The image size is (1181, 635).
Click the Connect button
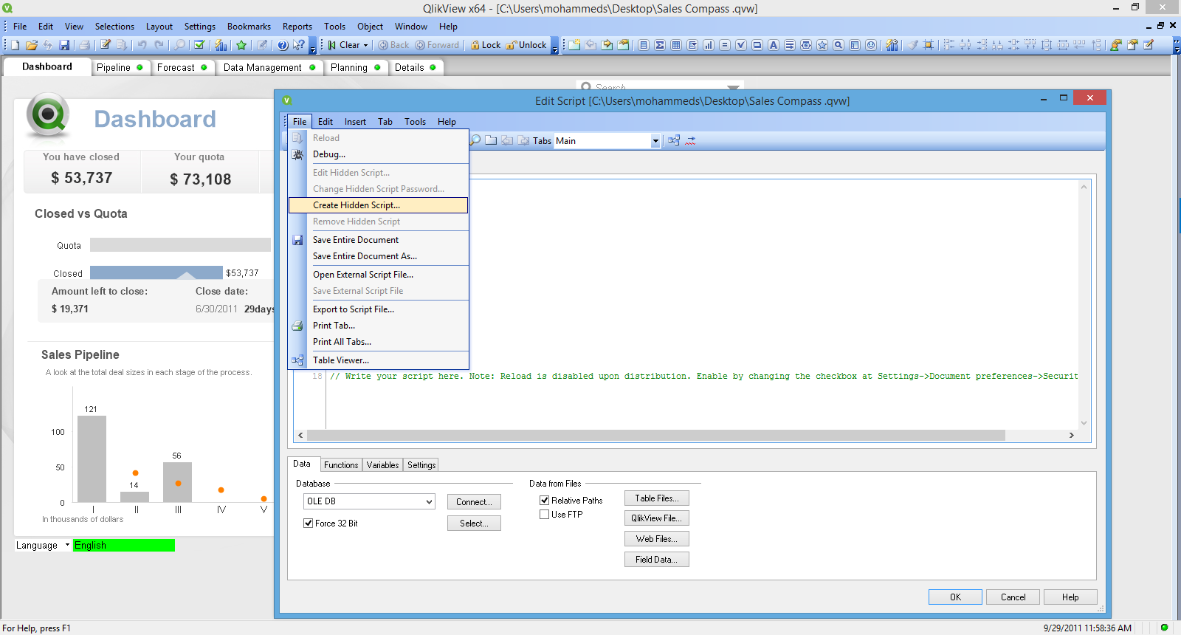(474, 502)
